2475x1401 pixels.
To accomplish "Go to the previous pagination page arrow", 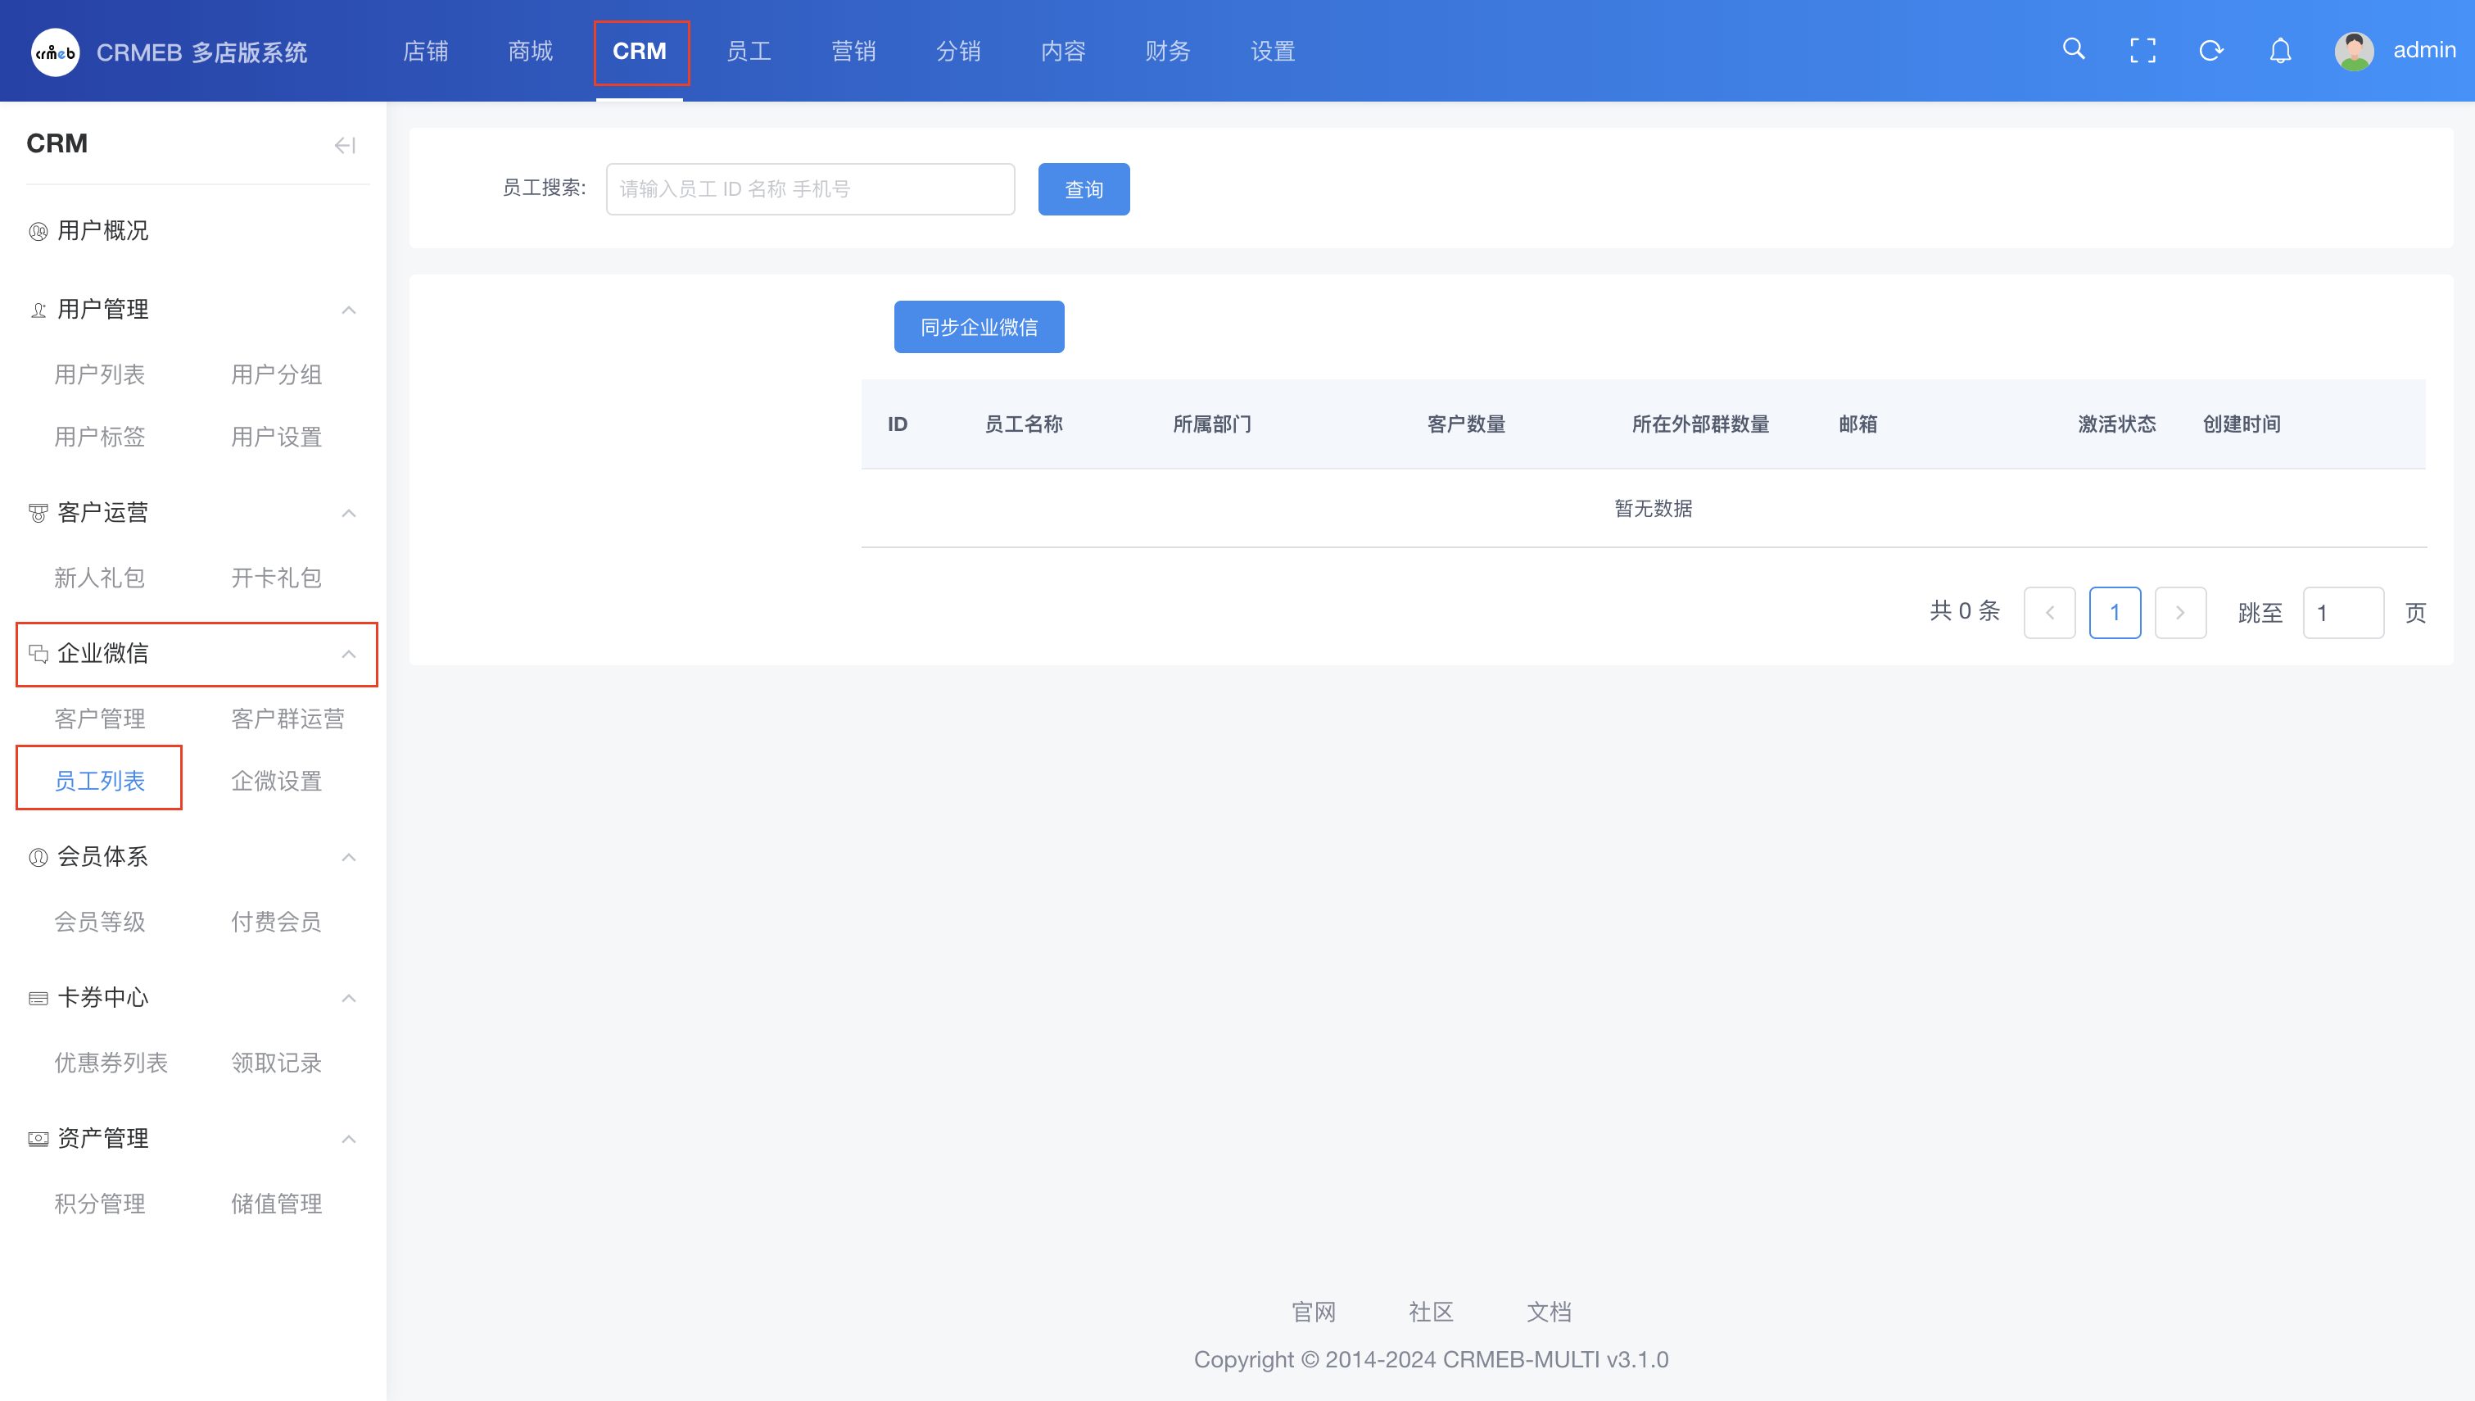I will (x=2049, y=612).
